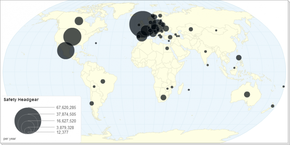290x145 pixels.
Task: Select the Brazil data bubble
Action: pyautogui.click(x=103, y=81)
